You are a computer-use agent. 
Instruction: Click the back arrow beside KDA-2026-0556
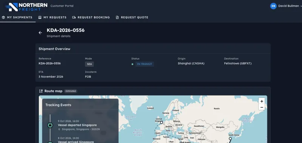[40, 33]
